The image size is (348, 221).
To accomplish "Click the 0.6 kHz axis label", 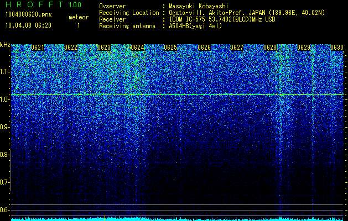I will (x=4, y=210).
